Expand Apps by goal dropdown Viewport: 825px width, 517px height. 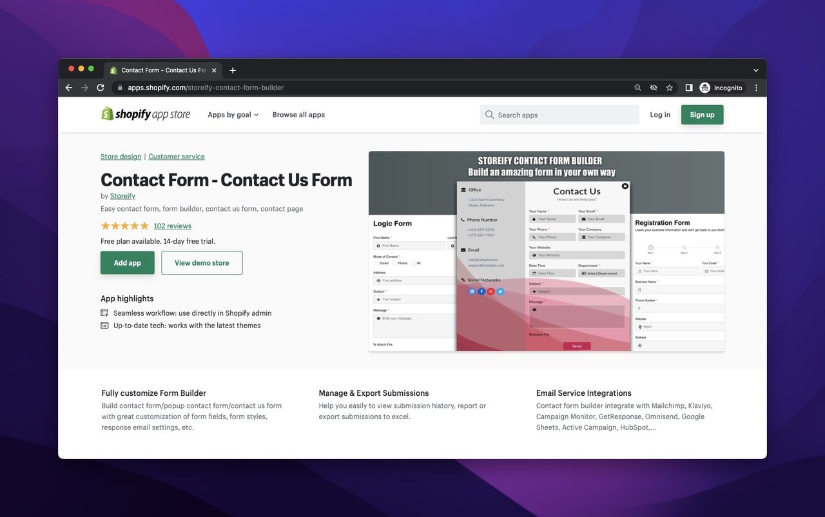click(x=233, y=115)
